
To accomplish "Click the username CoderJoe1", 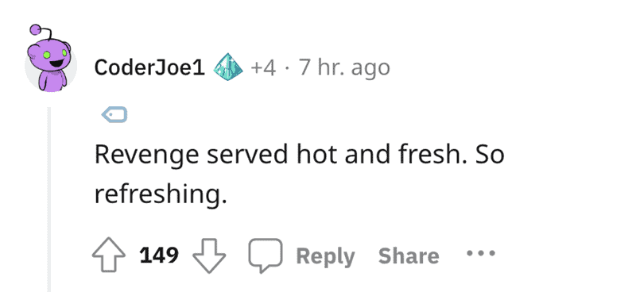I will pos(149,67).
